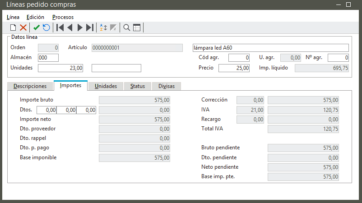This screenshot has width=362, height=203.
Task: Click the Orden field
Action: (48, 48)
